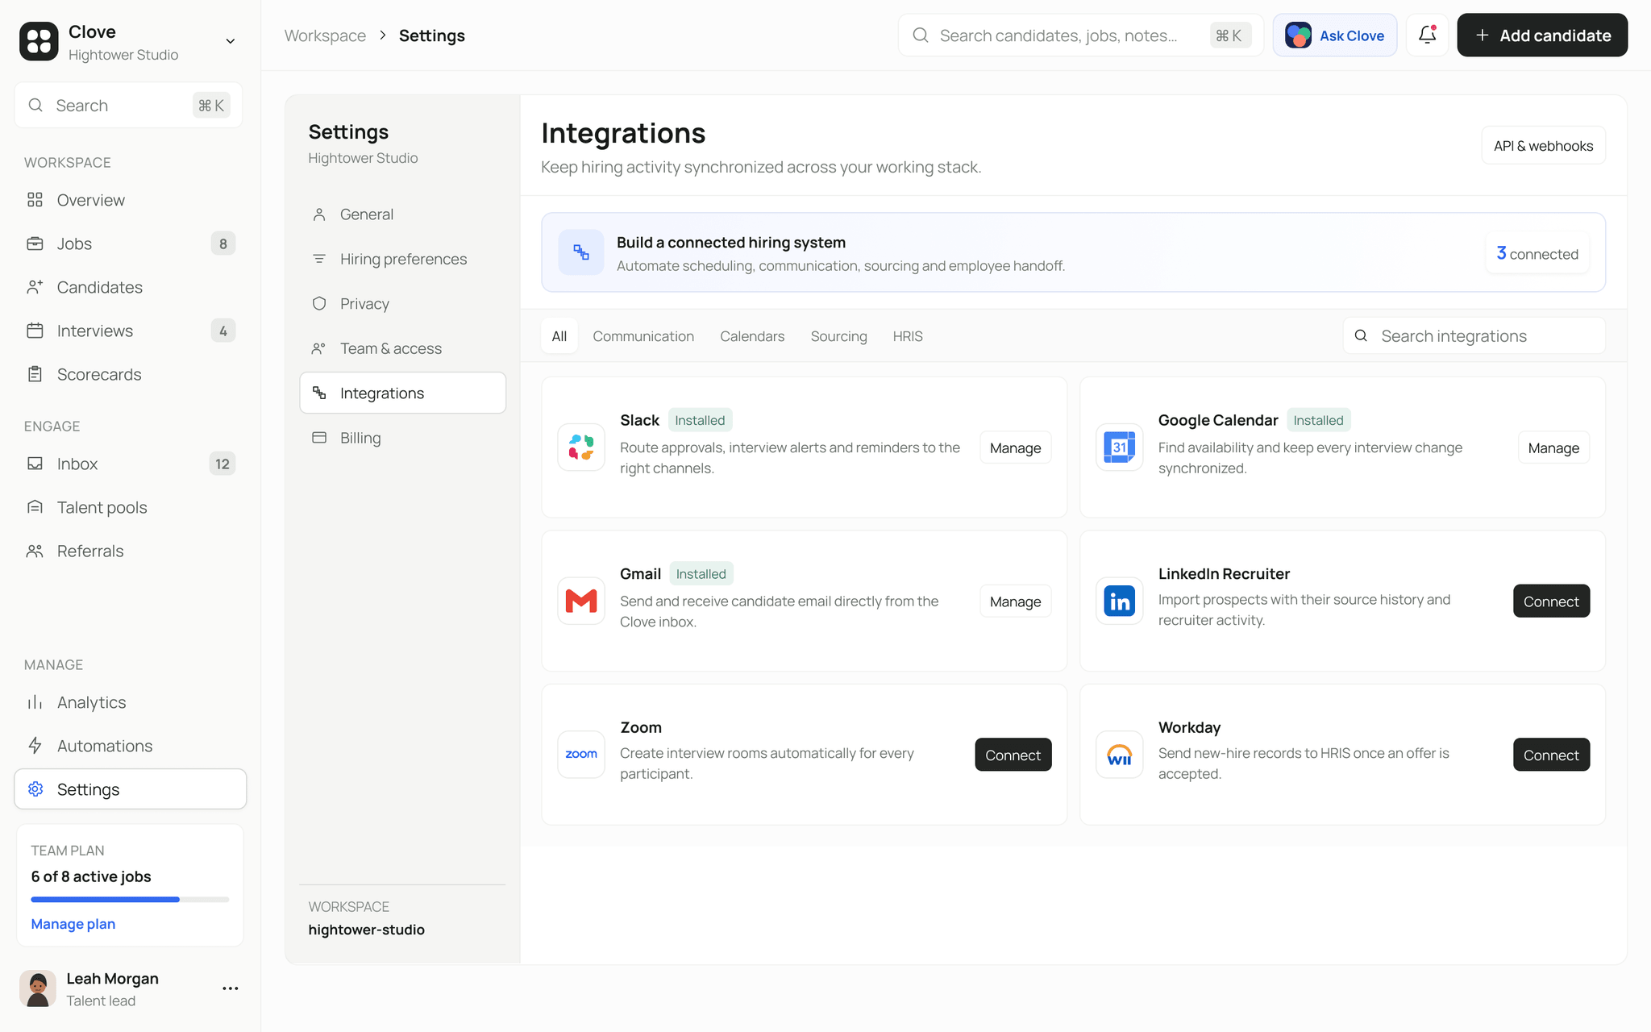Open Privacy settings section

click(402, 304)
